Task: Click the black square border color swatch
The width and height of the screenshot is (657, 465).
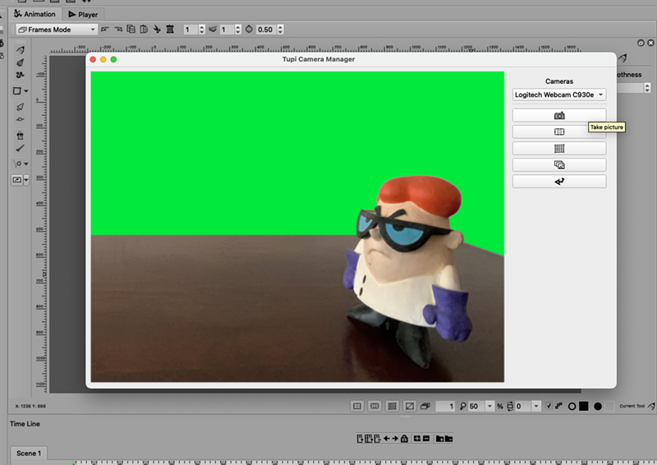Action: pos(584,406)
